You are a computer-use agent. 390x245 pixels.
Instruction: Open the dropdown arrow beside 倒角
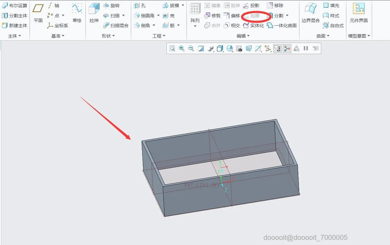tap(154, 25)
